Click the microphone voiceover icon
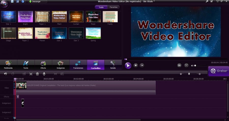The width and height of the screenshot is (229, 121). tap(44, 74)
